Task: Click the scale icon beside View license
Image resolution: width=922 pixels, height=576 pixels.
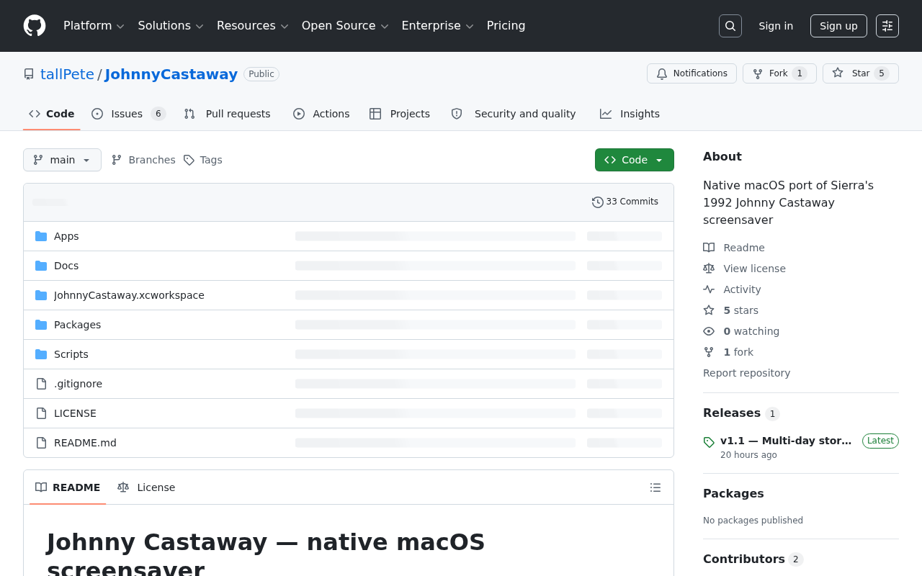Action: 709,269
